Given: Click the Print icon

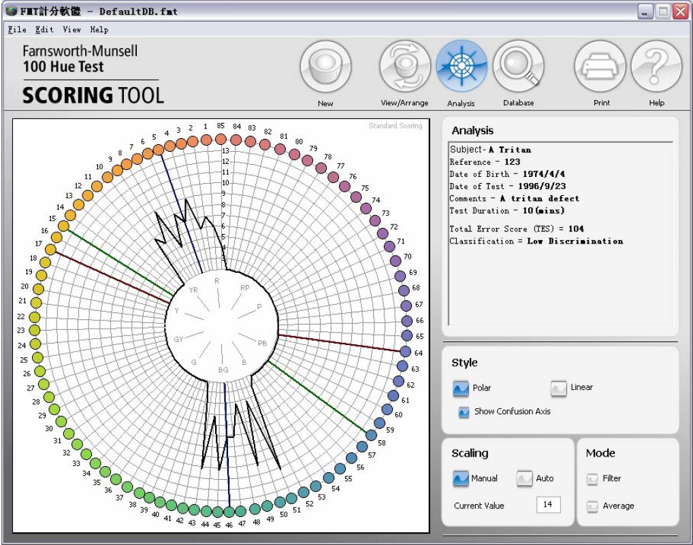Looking at the screenshot, I should pos(600,66).
